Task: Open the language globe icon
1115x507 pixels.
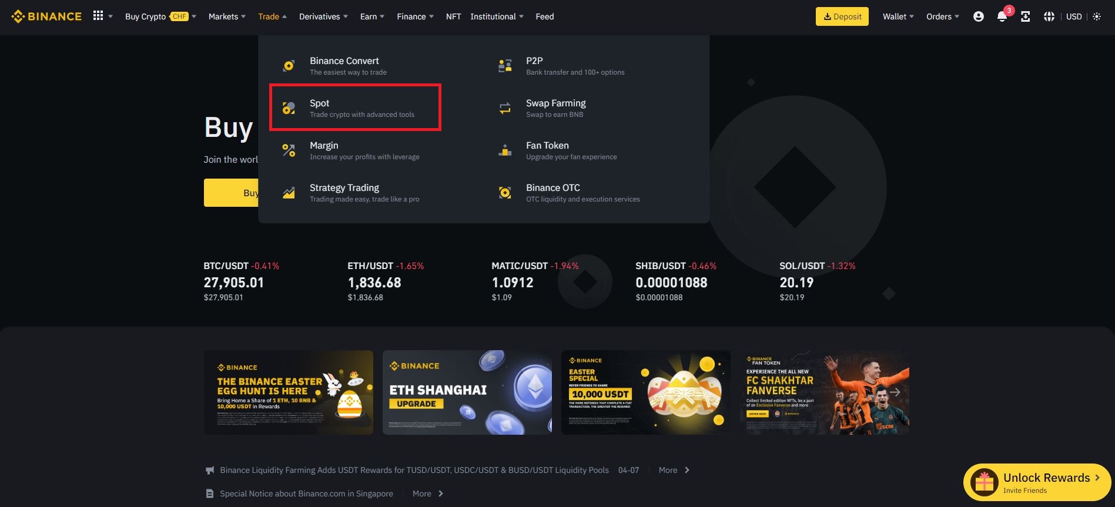Action: point(1049,16)
